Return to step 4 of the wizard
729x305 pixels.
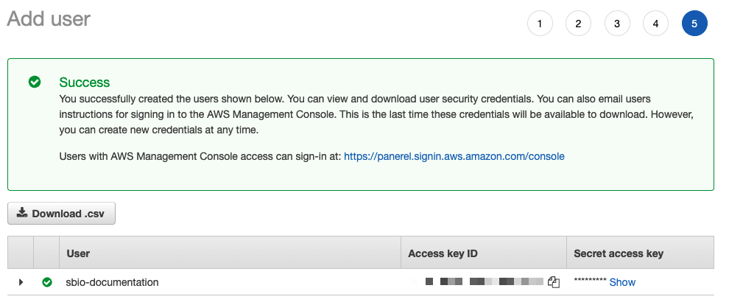pos(655,24)
